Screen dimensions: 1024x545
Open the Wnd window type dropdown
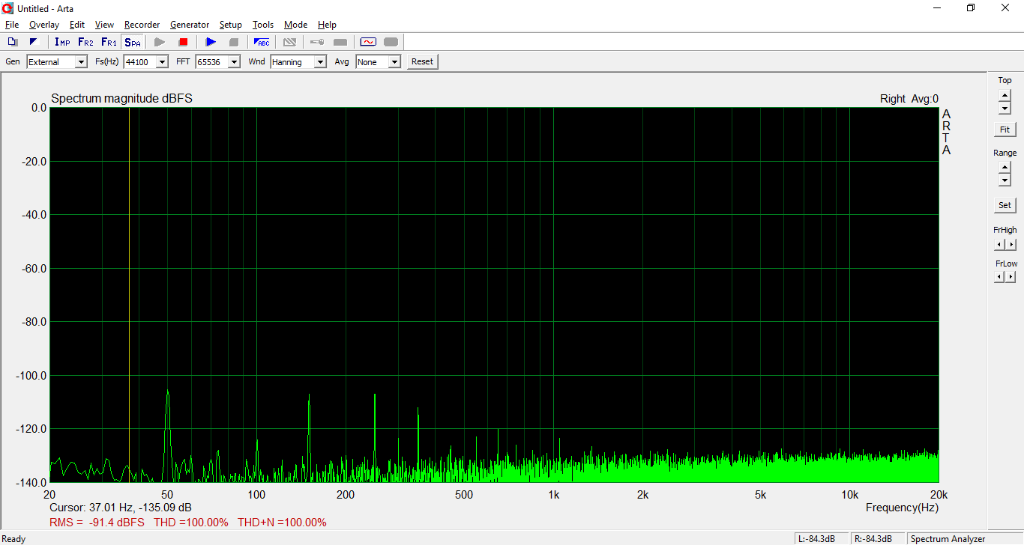coord(320,62)
